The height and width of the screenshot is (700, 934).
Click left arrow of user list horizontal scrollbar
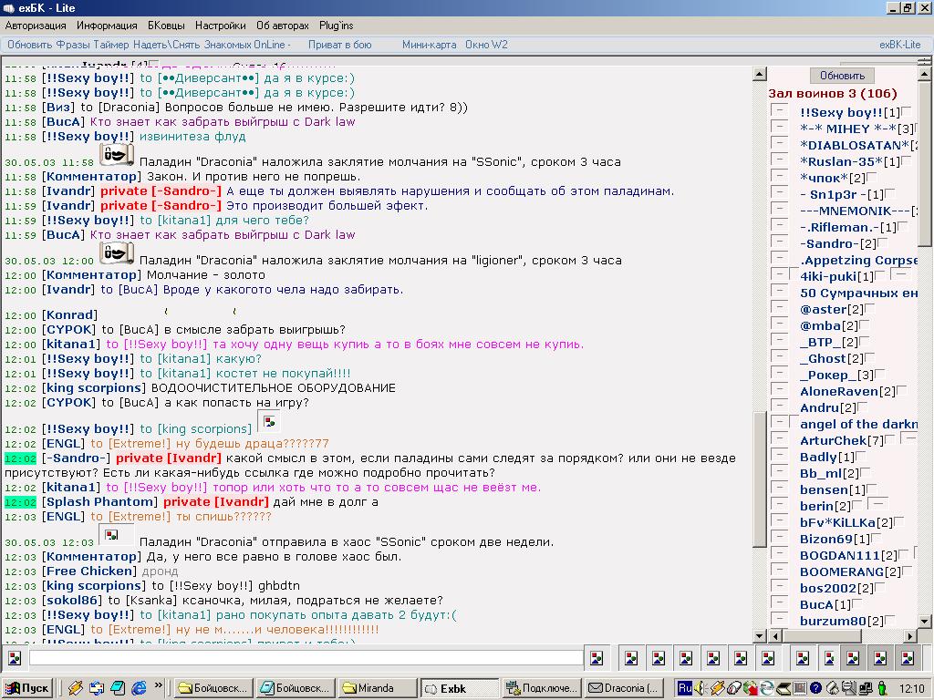pos(775,636)
